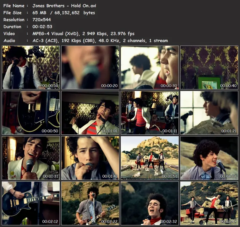Image resolution: width=240 pixels, height=227 pixels.
Task: Select the thumbnail stamped 00:00:20
Action: click(x=90, y=68)
